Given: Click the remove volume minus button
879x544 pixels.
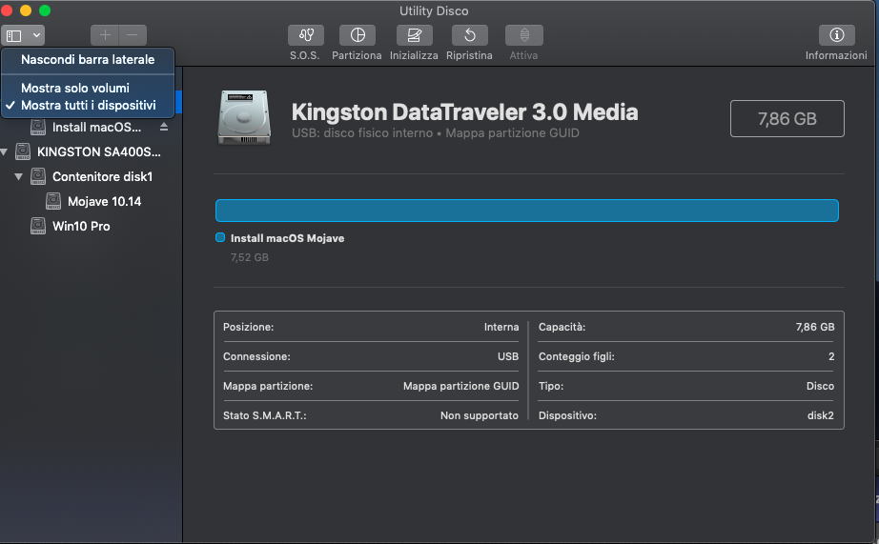Looking at the screenshot, I should point(133,35).
